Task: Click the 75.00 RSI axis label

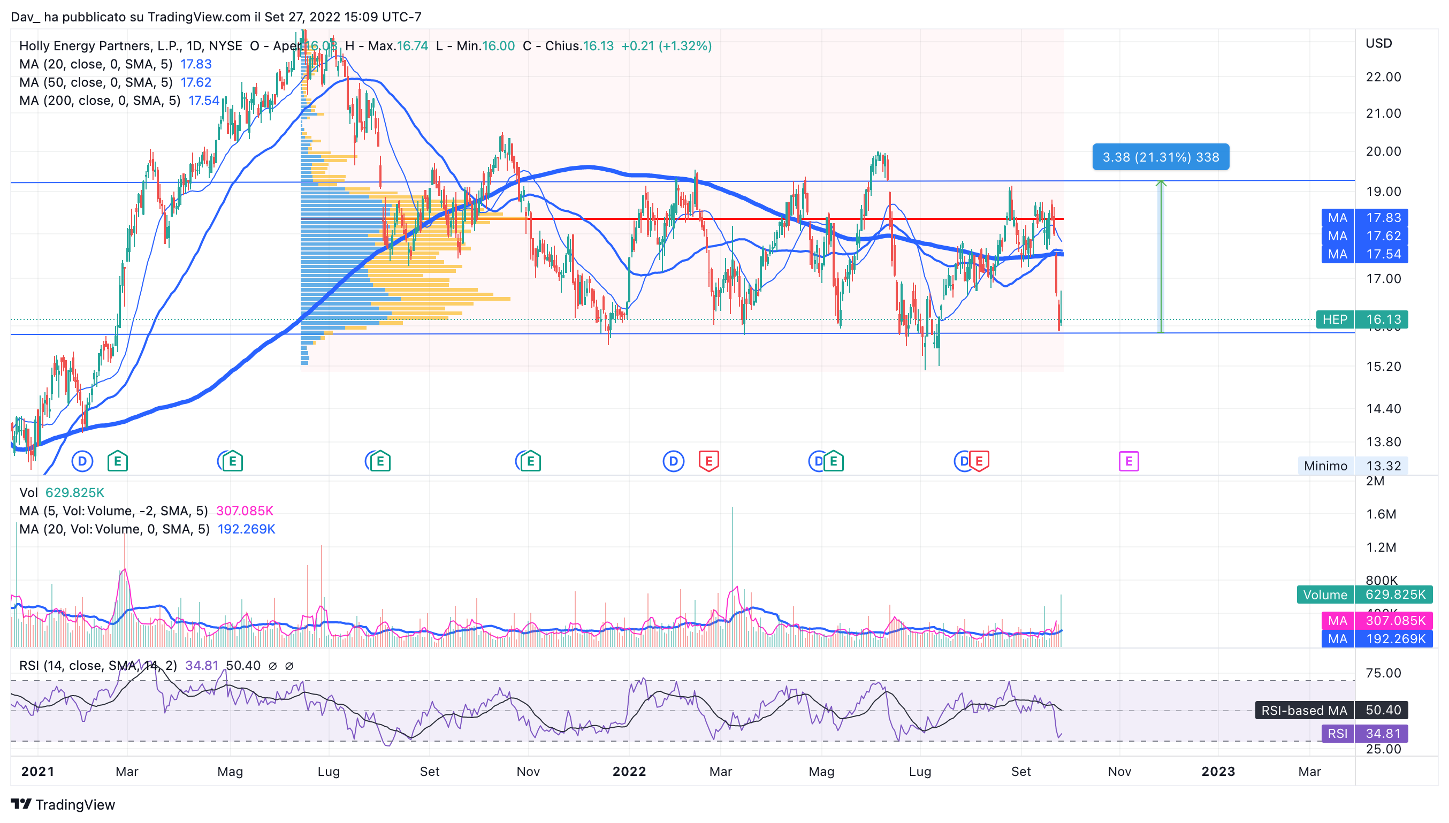Action: coord(1383,673)
